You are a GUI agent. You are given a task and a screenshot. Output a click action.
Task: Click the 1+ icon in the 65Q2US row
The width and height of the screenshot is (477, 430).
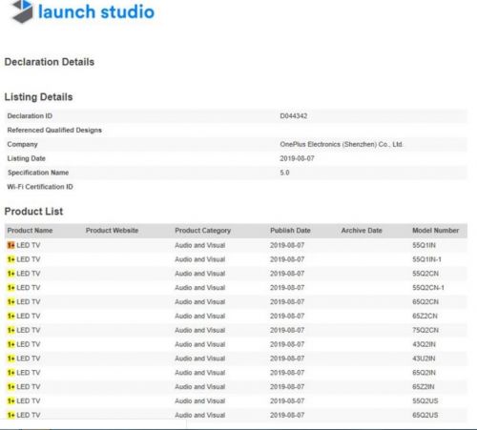point(11,415)
